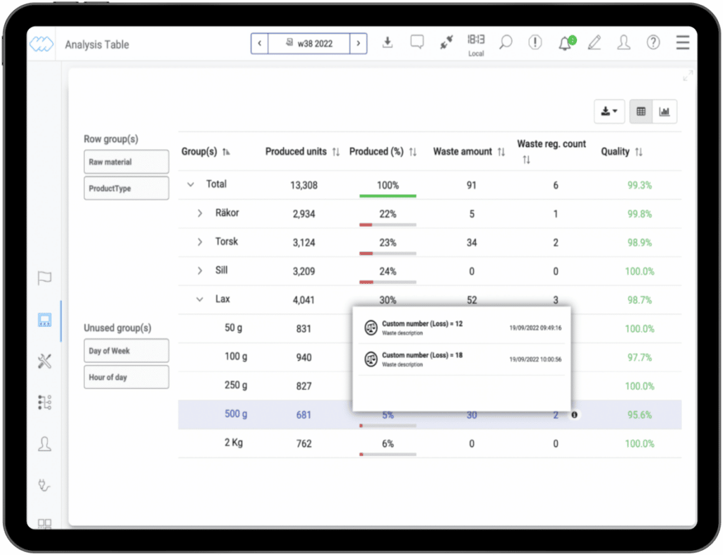The image size is (723, 555).
Task: Open the notifications bell with green badge
Action: pyautogui.click(x=565, y=42)
